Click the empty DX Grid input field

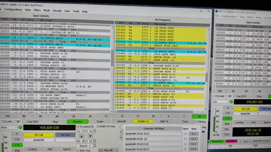click(x=65, y=140)
